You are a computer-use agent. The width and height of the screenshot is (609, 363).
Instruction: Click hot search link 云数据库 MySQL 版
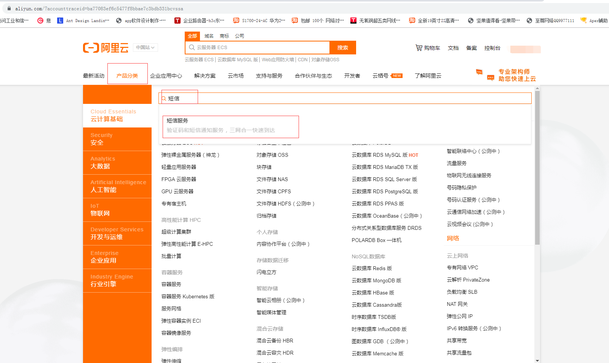pos(238,60)
